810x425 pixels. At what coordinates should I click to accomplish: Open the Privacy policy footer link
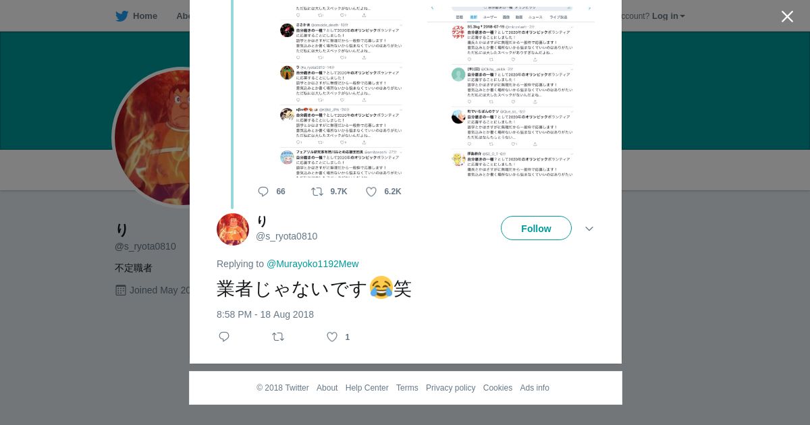tap(450, 388)
